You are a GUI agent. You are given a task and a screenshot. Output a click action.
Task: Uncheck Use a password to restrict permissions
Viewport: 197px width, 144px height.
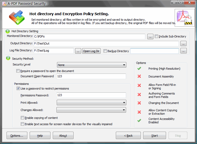(18, 88)
